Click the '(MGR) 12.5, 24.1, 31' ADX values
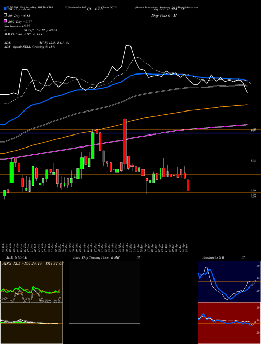Image resolution: width=261 pixels, height=344 pixels. pyautogui.click(x=54, y=43)
